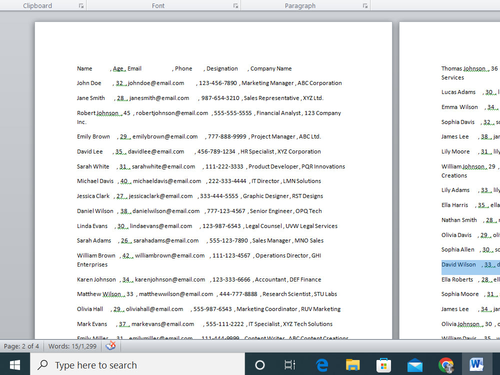500x375 pixels.
Task: Open Task View on taskbar
Action: tap(290, 364)
